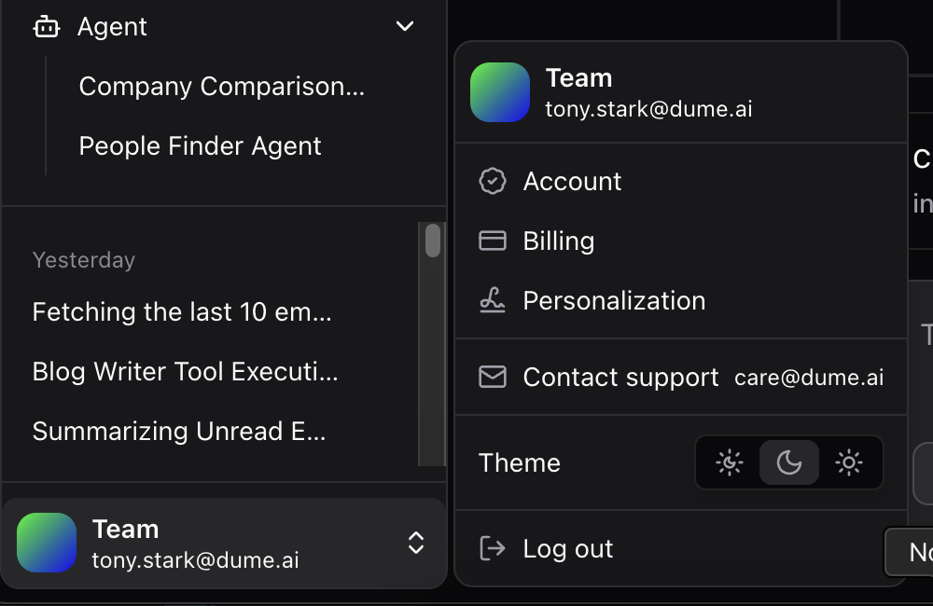The width and height of the screenshot is (933, 606).
Task: Click the Billing card icon
Action: [492, 241]
